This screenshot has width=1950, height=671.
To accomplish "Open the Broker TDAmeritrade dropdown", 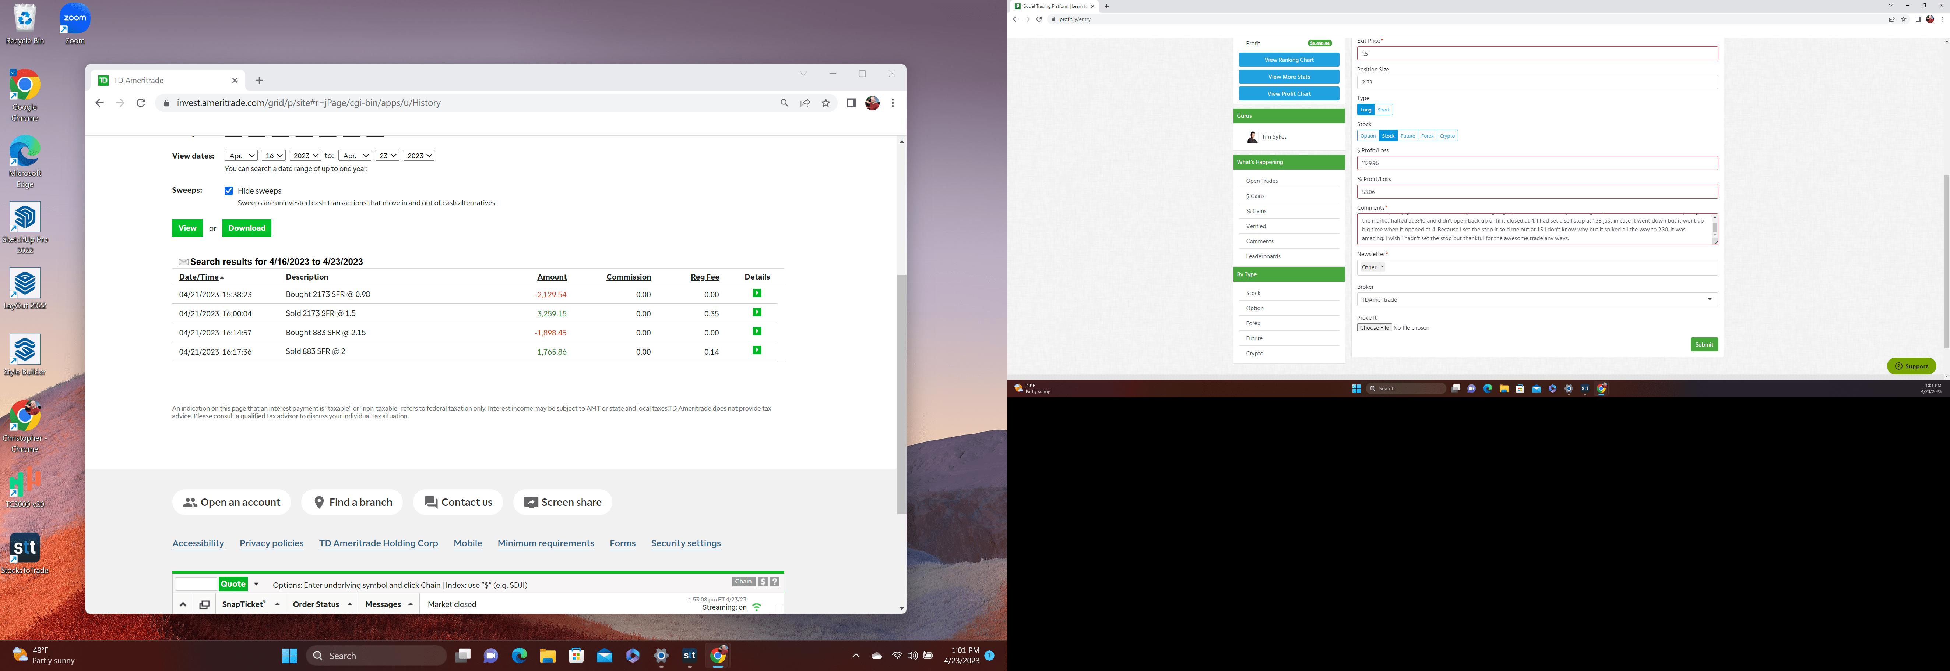I will point(1537,299).
